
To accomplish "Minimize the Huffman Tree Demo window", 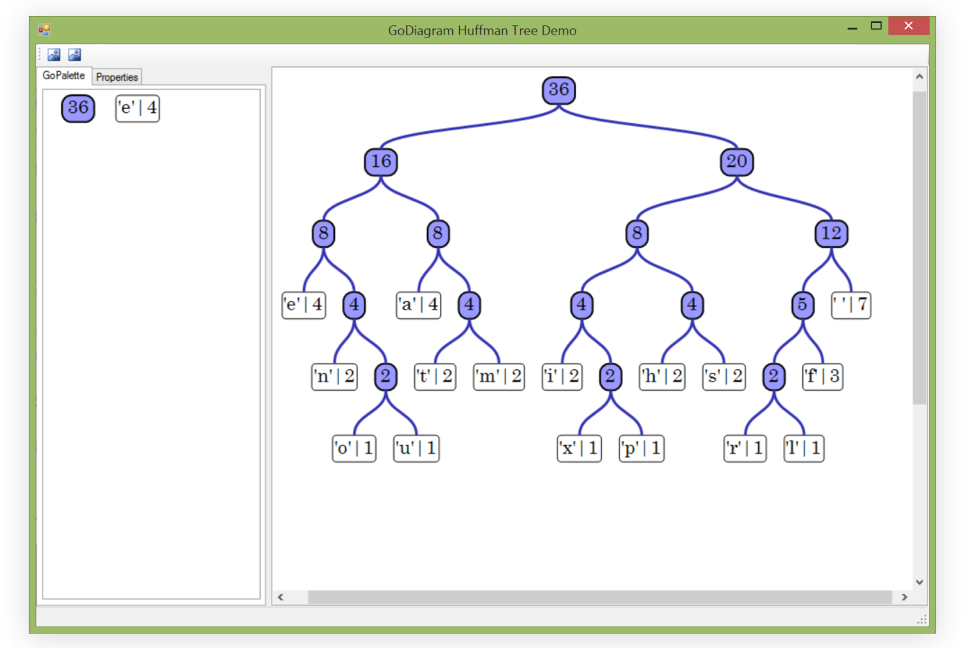I will 853,27.
